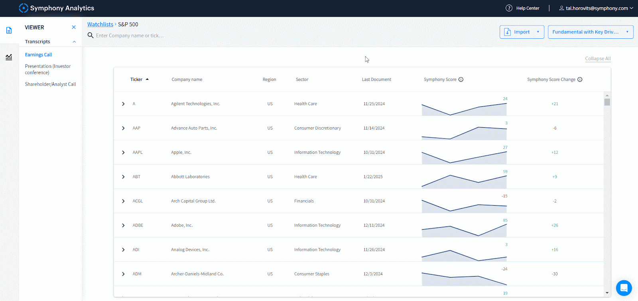Close the Viewer panel with X
Image resolution: width=638 pixels, height=301 pixels.
(74, 27)
